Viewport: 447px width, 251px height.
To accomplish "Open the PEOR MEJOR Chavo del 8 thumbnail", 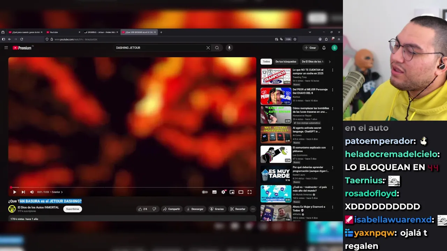I will [276, 96].
